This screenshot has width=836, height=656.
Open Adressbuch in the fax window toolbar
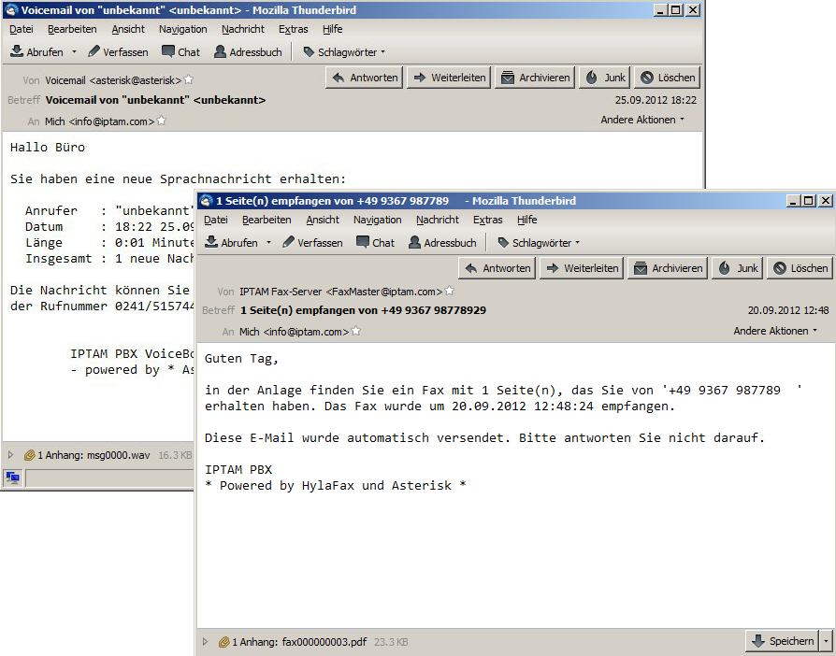tap(442, 243)
